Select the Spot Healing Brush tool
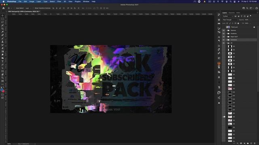Screen dimensions: 259x145 pos(2,35)
